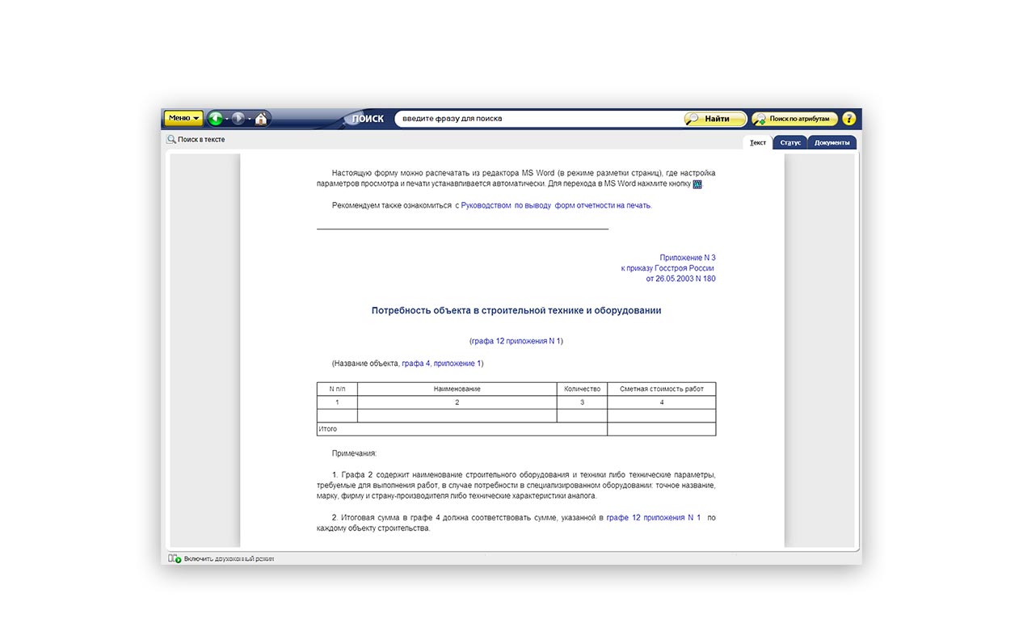Click the Итого row label

pos(328,429)
